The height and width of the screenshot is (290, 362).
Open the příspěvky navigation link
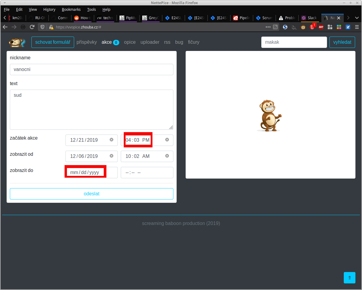87,42
